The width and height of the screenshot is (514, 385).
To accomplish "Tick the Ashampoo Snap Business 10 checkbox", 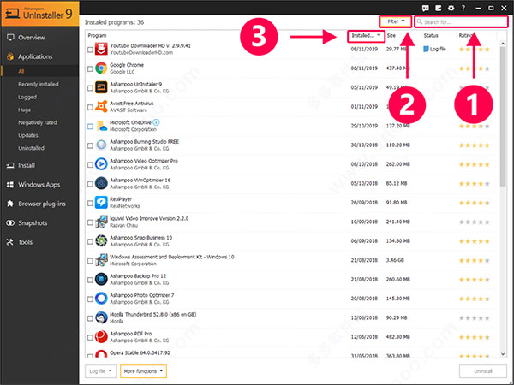I will [90, 241].
